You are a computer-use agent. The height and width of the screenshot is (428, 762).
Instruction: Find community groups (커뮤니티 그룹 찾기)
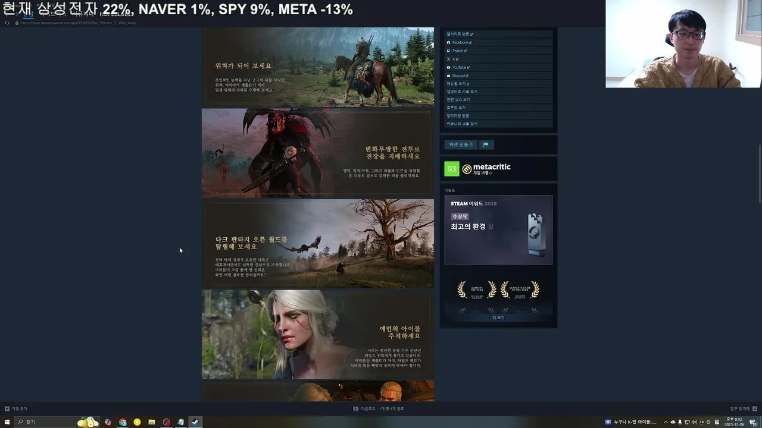(x=498, y=124)
